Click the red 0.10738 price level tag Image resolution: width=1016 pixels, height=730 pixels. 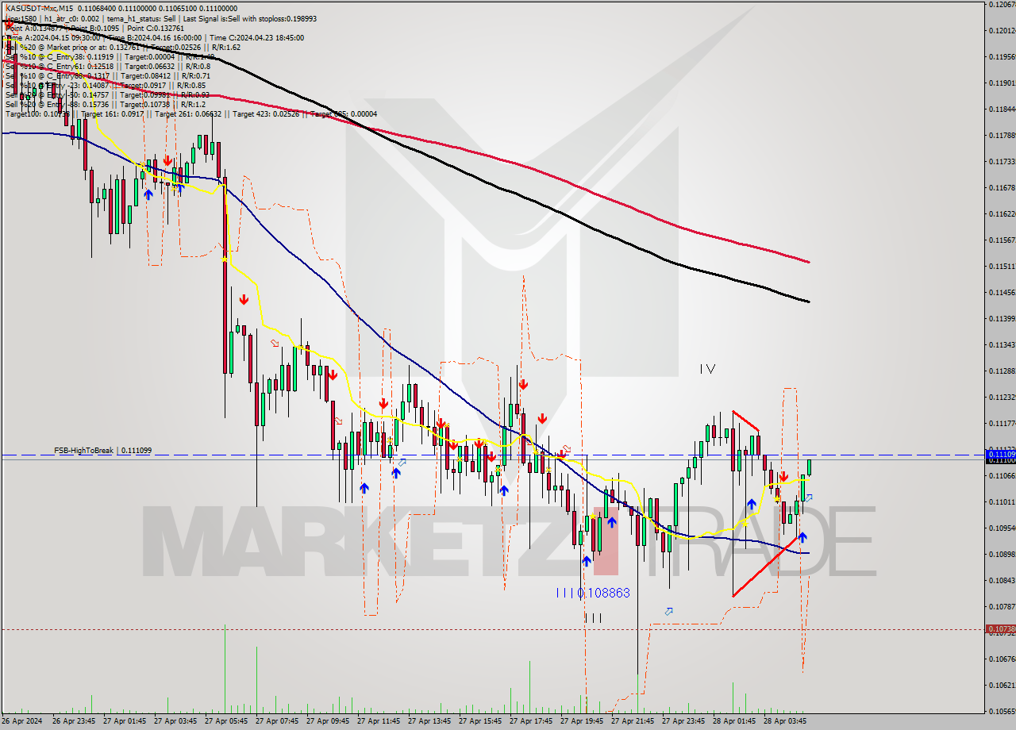[1000, 629]
